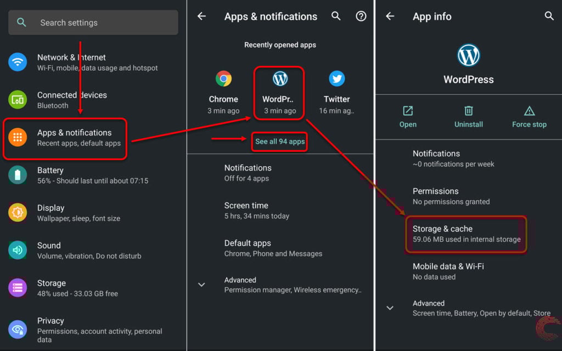
Task: Tap the Sound speaker icon
Action: tap(18, 250)
